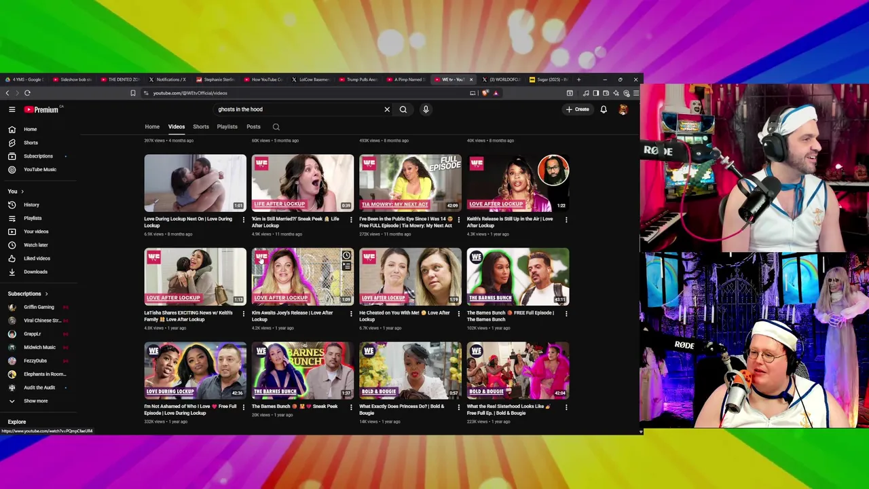Open YouTube Music in sidebar
The width and height of the screenshot is (869, 489).
[x=39, y=169]
